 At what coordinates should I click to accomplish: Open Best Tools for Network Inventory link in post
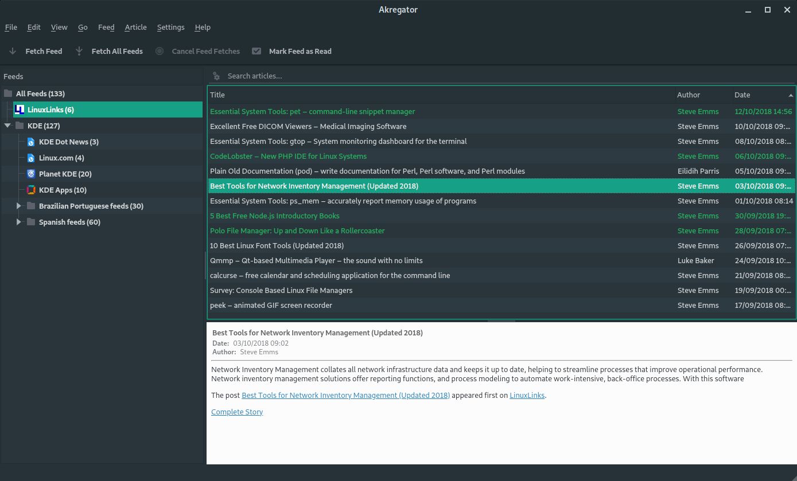tap(346, 395)
